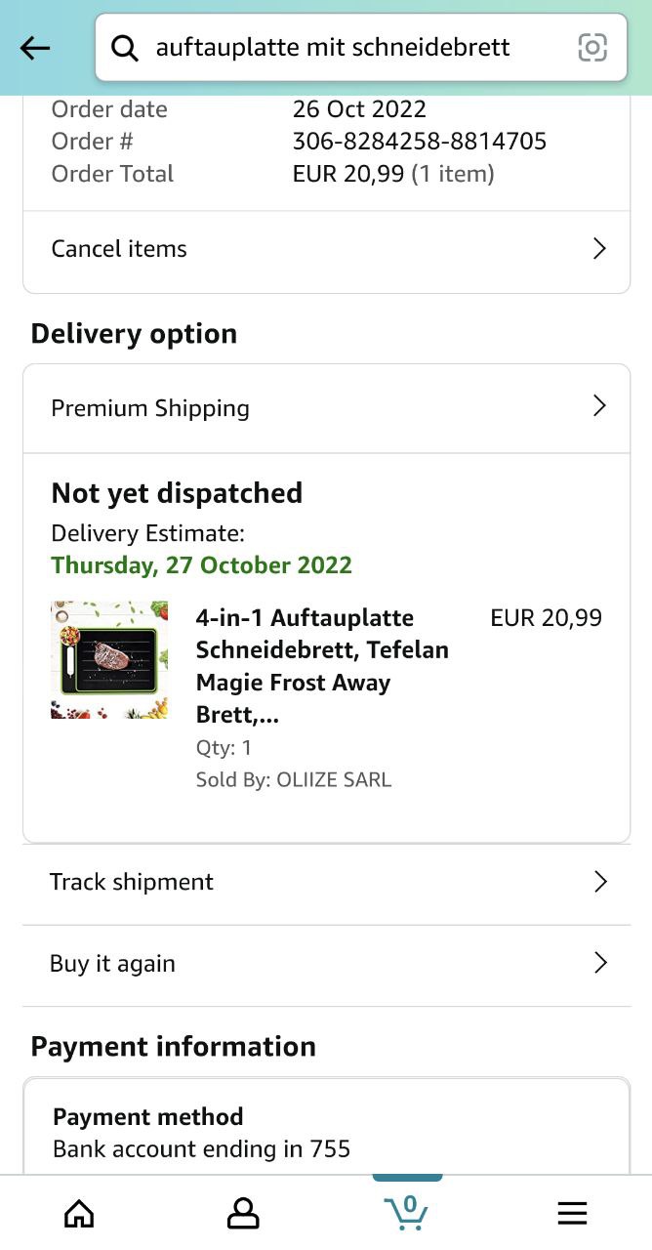Open Track shipment row

326,882
